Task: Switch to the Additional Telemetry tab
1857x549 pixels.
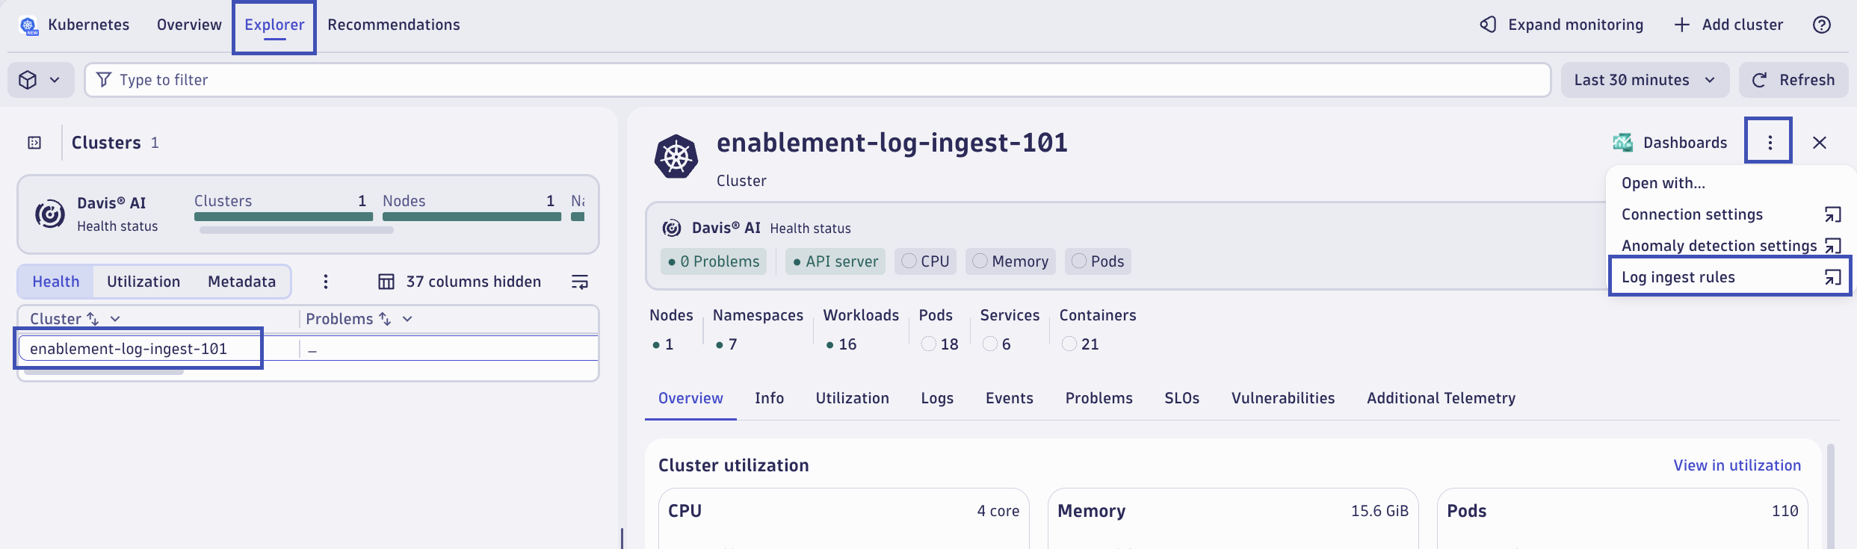Action: [1441, 398]
